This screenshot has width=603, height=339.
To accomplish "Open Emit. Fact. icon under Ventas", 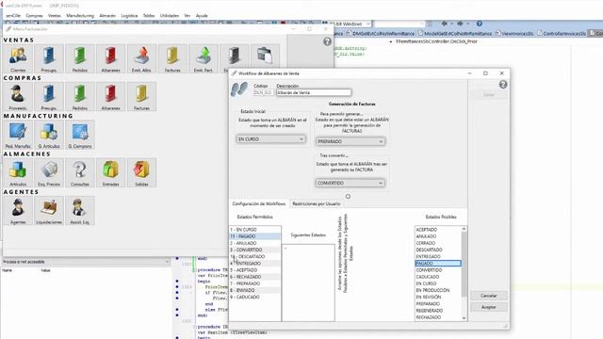I will (x=204, y=58).
